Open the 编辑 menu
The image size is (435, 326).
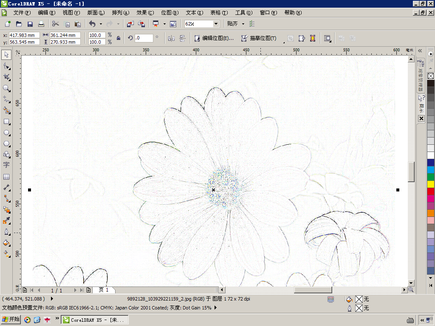point(47,13)
